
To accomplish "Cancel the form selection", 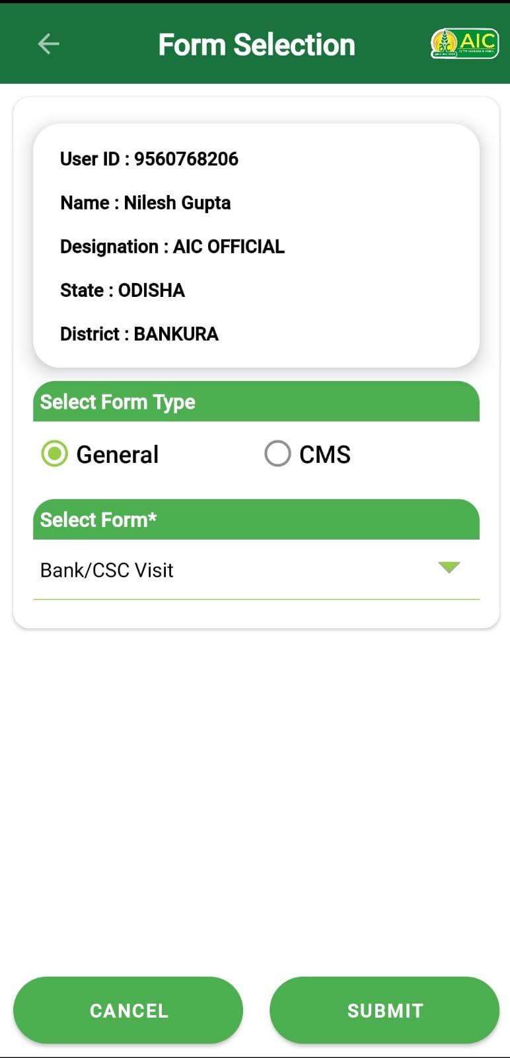I will 128,1010.
